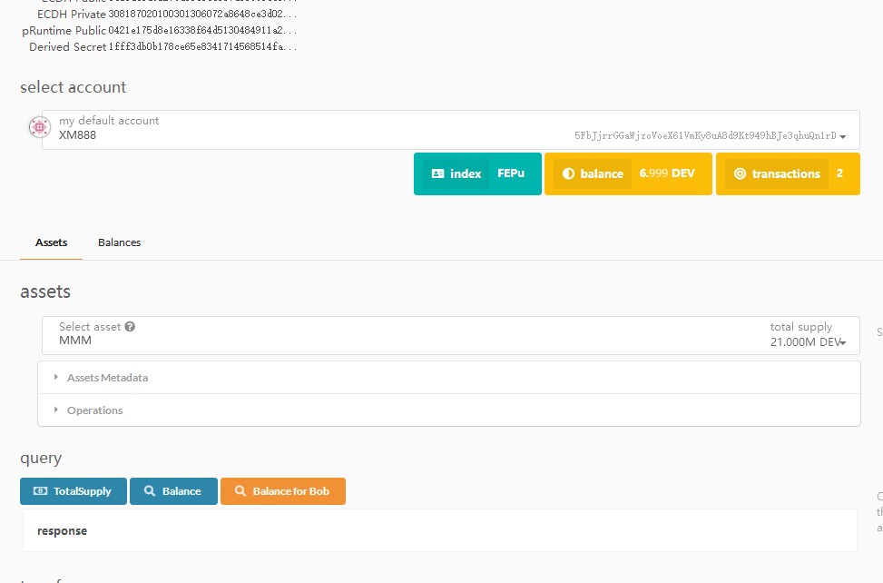The image size is (883, 583).
Task: Expand the Assets Metadata section
Action: coord(107,378)
